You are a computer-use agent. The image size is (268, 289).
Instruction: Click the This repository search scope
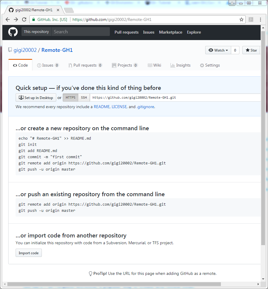point(36,32)
